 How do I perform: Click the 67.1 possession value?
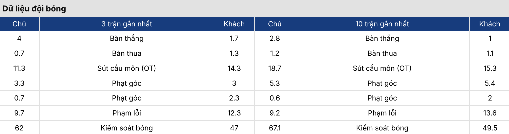click(x=275, y=128)
